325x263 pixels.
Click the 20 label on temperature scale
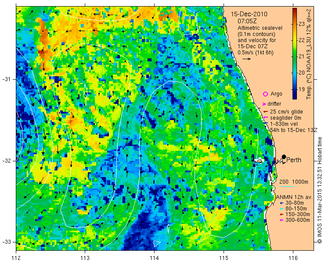click(x=302, y=73)
